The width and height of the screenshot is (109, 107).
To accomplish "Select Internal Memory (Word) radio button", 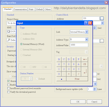I will (x=21, y=44).
